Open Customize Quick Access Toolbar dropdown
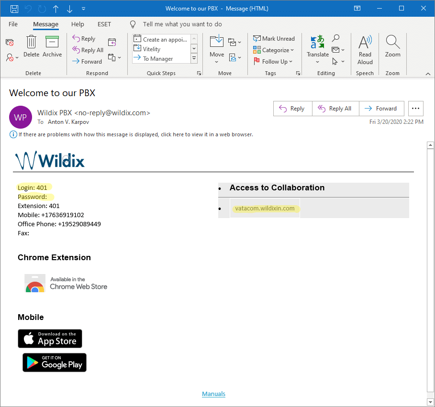435x407 pixels. click(83, 9)
